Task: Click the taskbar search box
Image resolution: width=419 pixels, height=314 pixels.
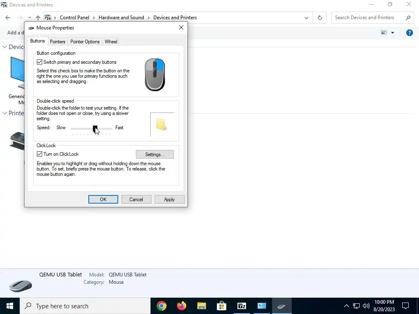Action: click(85, 306)
